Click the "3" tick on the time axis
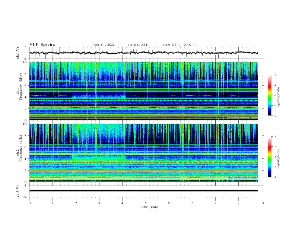Image resolution: width=295 pixels, height=228 pixels. 99,203
